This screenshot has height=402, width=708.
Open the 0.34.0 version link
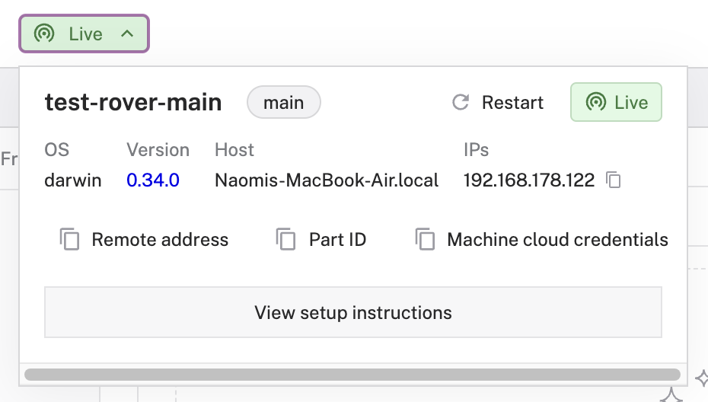153,180
